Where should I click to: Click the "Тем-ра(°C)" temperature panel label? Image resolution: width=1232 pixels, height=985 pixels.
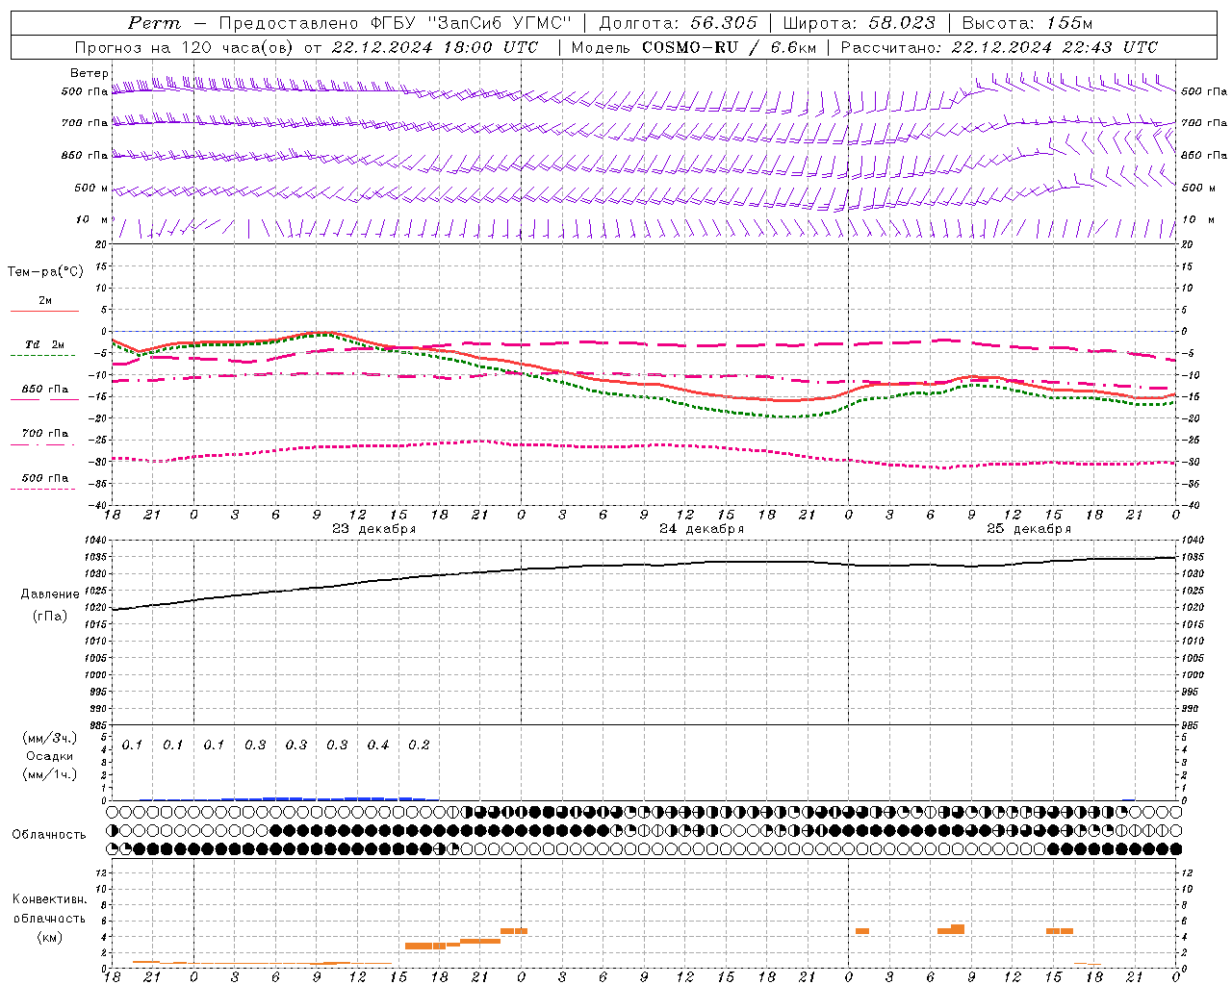pyautogui.click(x=45, y=272)
